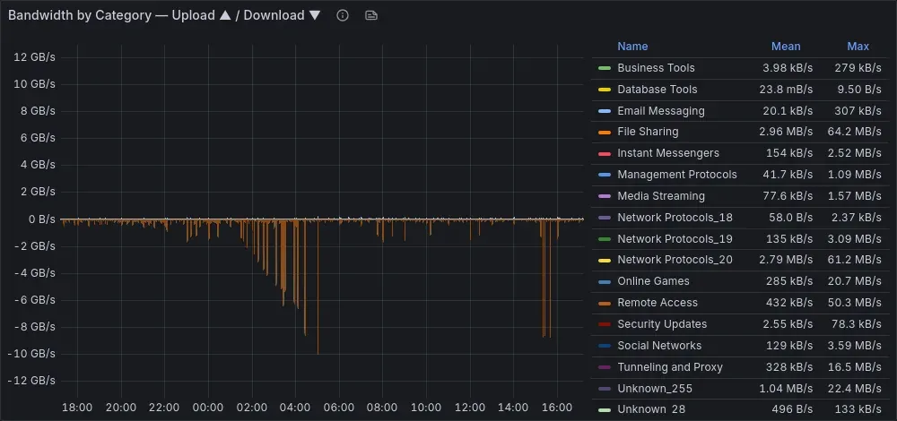This screenshot has width=897, height=421.
Task: Change the File Sharing orange series color
Action: tap(605, 133)
